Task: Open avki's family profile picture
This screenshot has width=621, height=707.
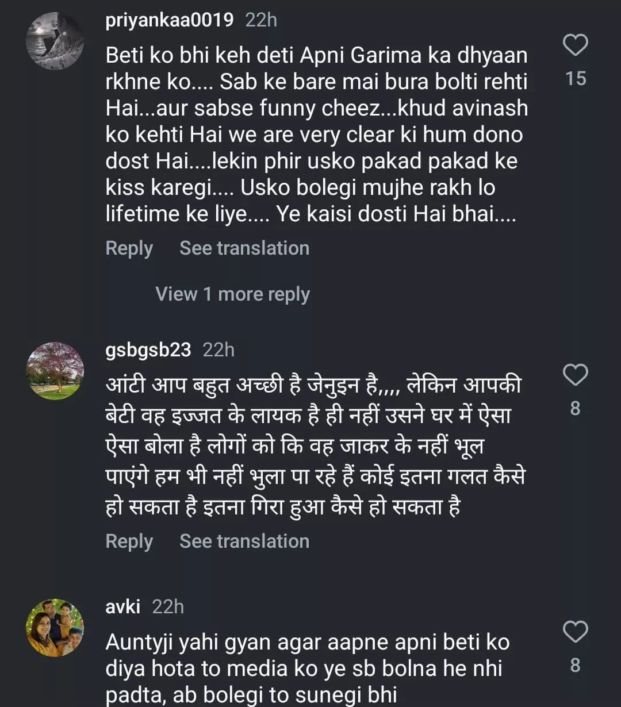Action: (x=55, y=628)
